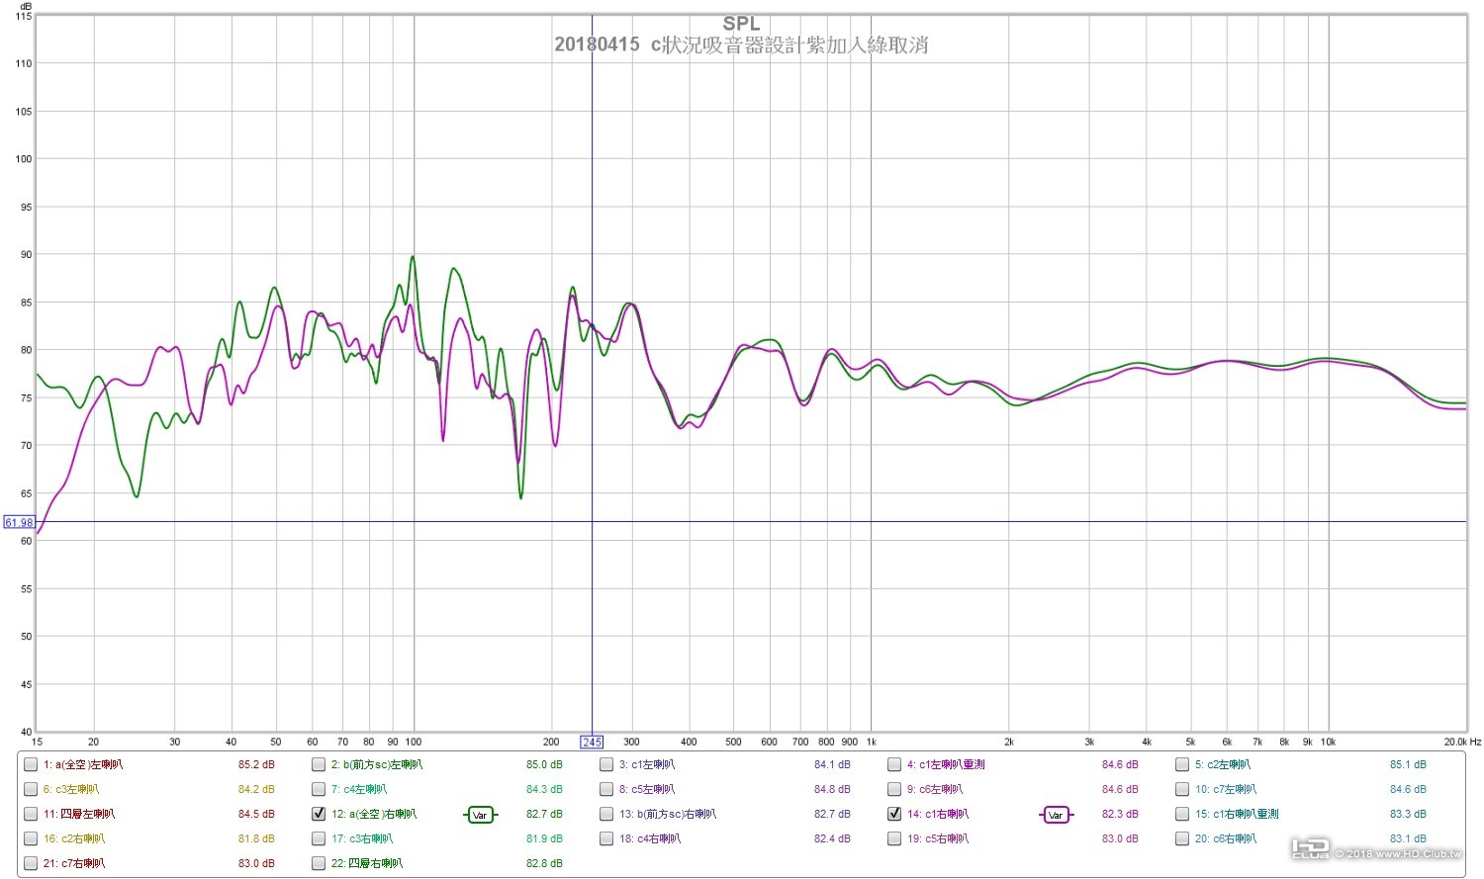Enable trace 7: c4左喇叭

[x=319, y=789]
